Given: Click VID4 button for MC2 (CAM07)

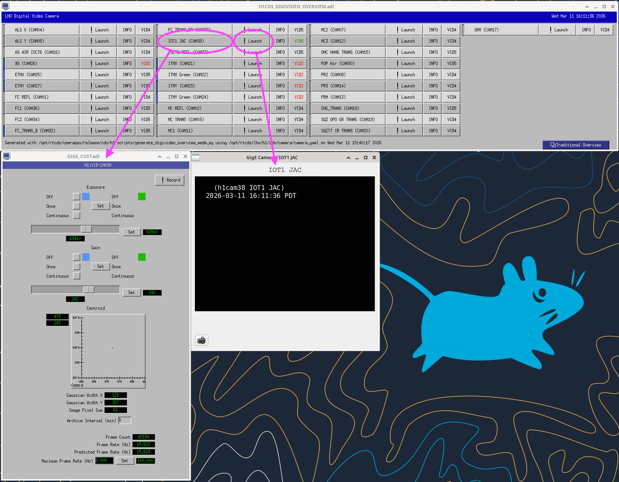Looking at the screenshot, I should (x=452, y=30).
